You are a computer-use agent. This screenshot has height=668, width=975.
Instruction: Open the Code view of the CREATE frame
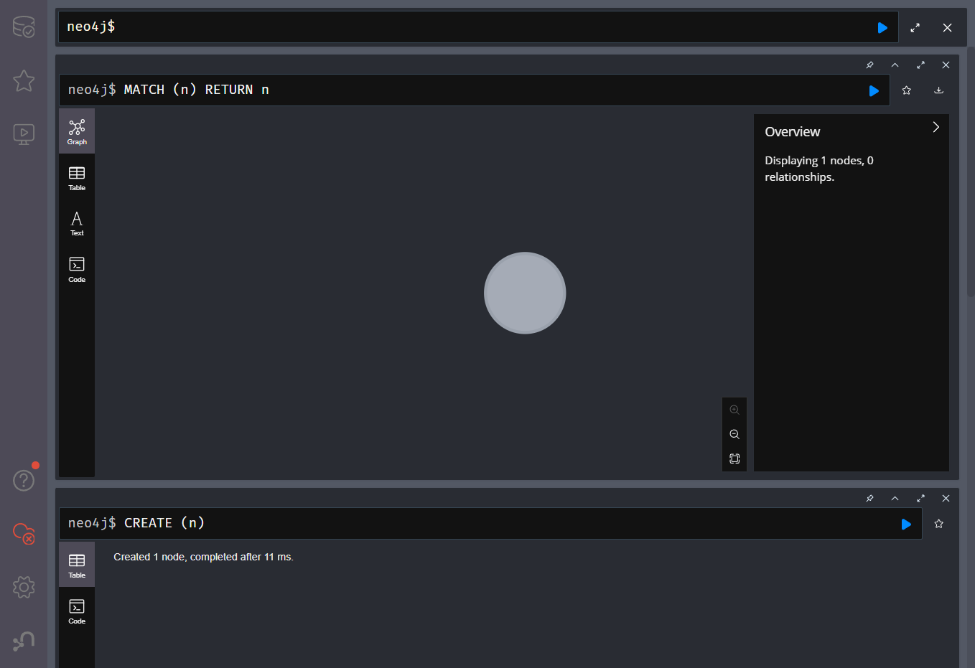[76, 611]
